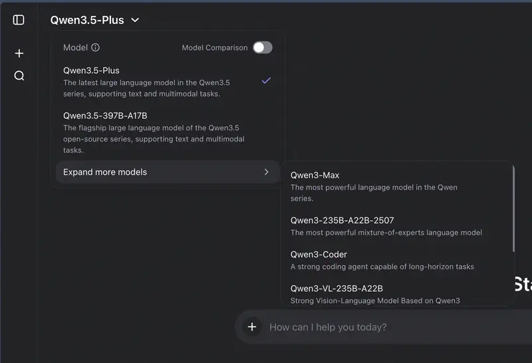Viewport: 532px width, 363px height.
Task: Open the Qwen3.5-Plus model selector dropdown
Action: (87, 20)
